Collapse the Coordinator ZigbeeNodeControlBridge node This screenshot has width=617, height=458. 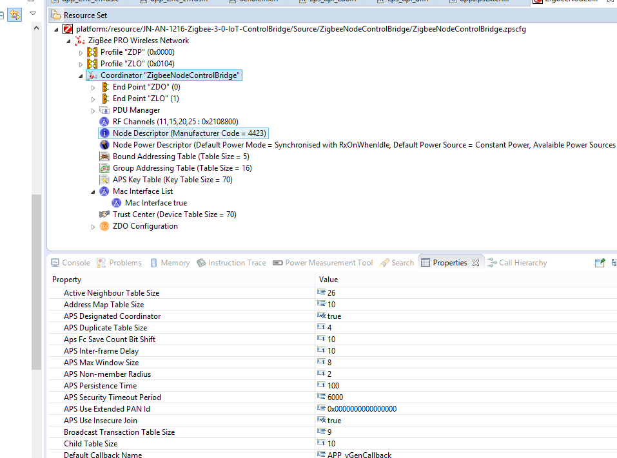81,76
